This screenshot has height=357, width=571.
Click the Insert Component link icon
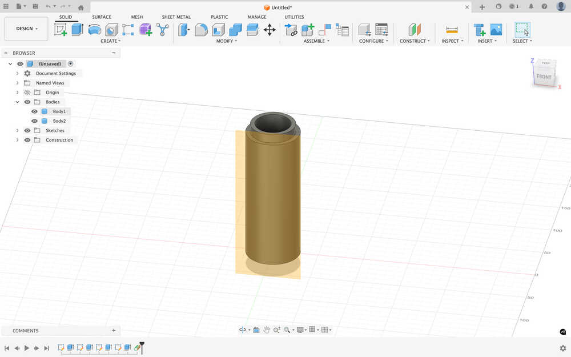[x=291, y=30]
